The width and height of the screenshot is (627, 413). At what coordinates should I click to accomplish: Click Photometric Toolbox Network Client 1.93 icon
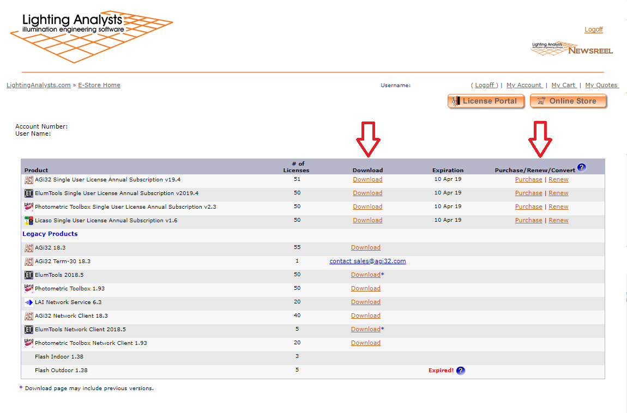coord(29,343)
